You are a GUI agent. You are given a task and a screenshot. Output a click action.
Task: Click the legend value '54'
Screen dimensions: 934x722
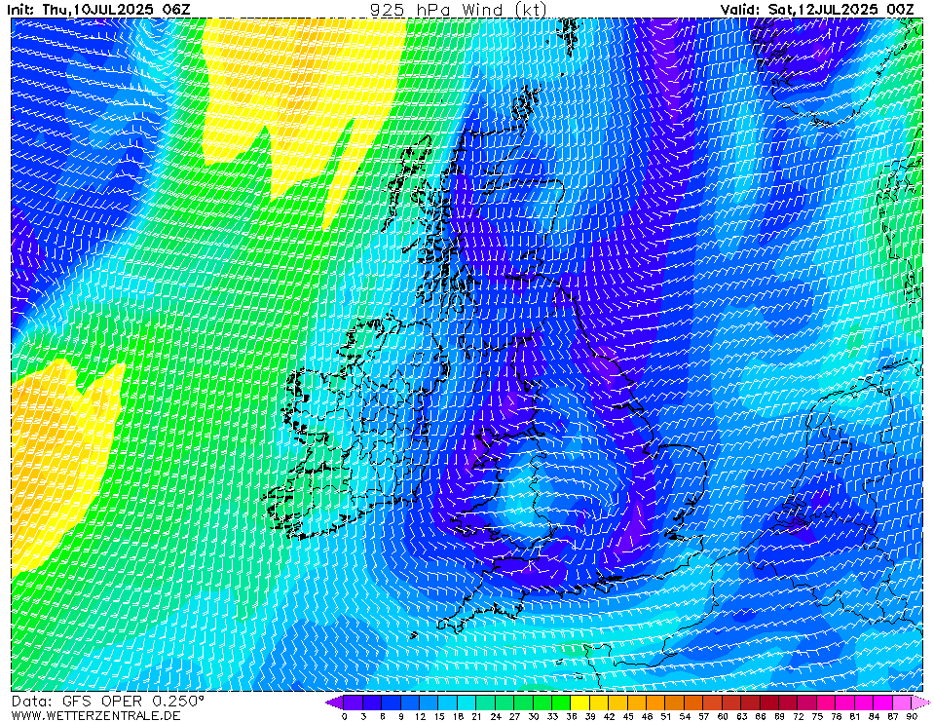click(685, 716)
